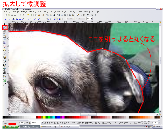The width and height of the screenshot is (164, 131).
Task: Click the Undo yellow arrow
Action: click(x=28, y=15)
